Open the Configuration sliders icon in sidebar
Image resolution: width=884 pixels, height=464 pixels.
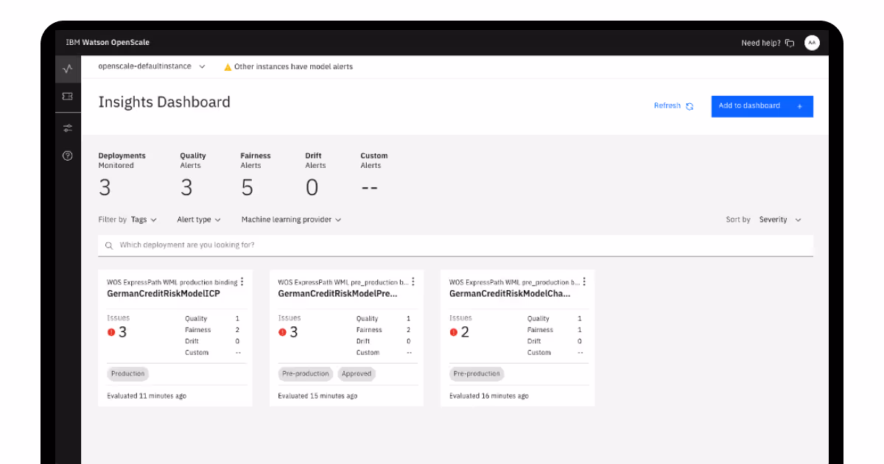click(68, 127)
